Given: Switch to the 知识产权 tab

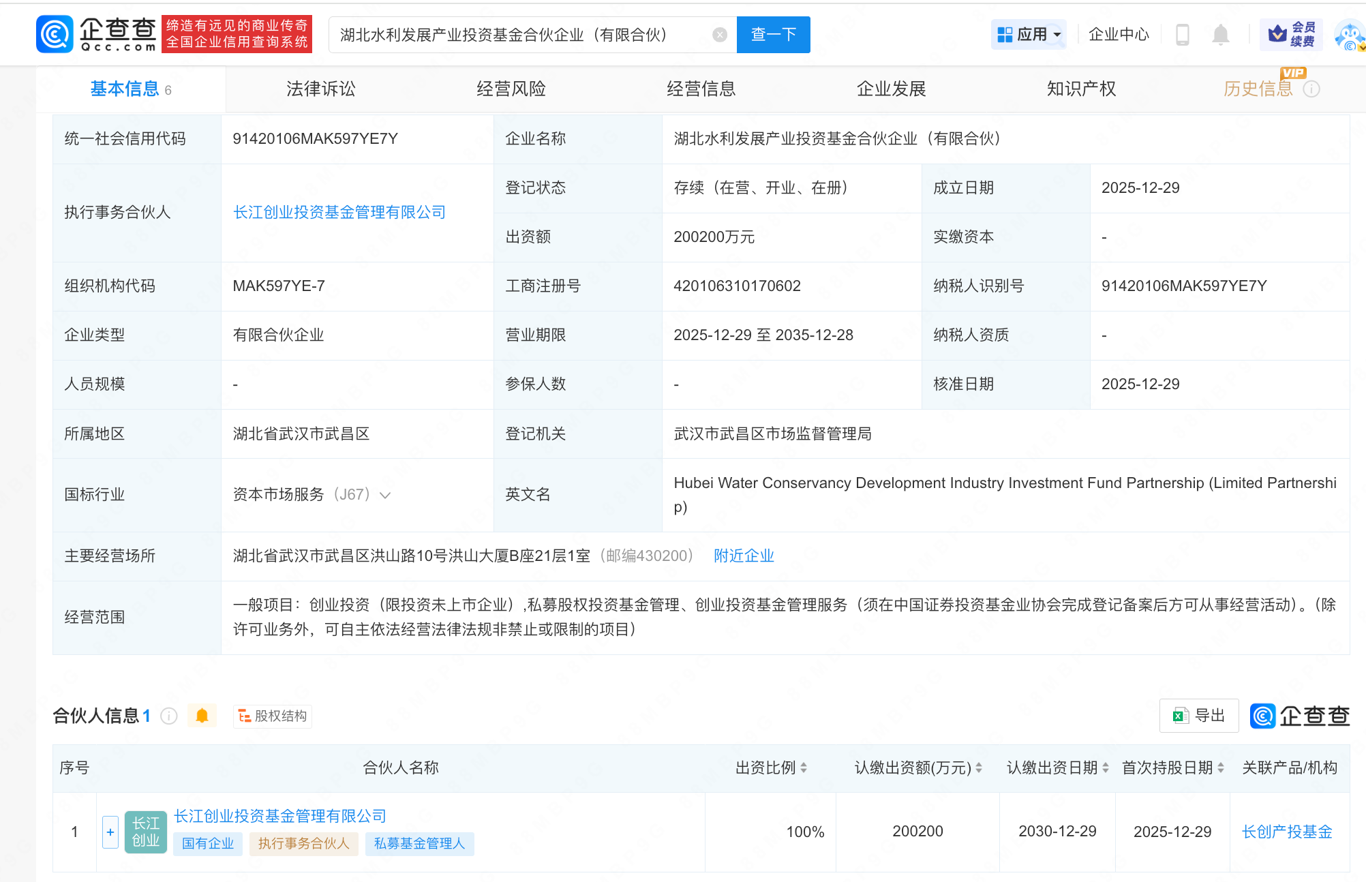Looking at the screenshot, I should [1081, 89].
